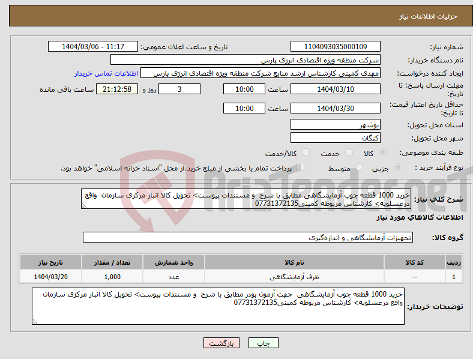The height and width of the screenshot is (359, 473).
Task: Select the جزیی purchase type radio
Action: 398,167
